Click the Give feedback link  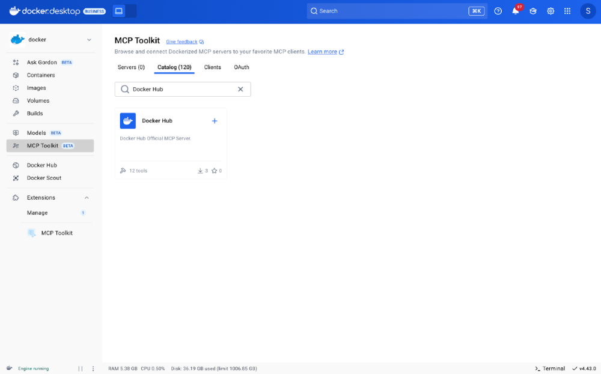tap(182, 41)
